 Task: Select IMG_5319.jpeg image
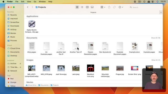(x=46, y=68)
